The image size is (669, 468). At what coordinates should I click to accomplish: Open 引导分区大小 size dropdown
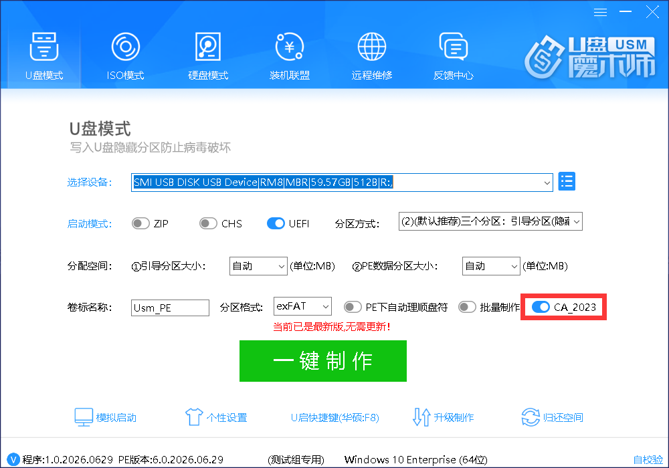coord(258,266)
